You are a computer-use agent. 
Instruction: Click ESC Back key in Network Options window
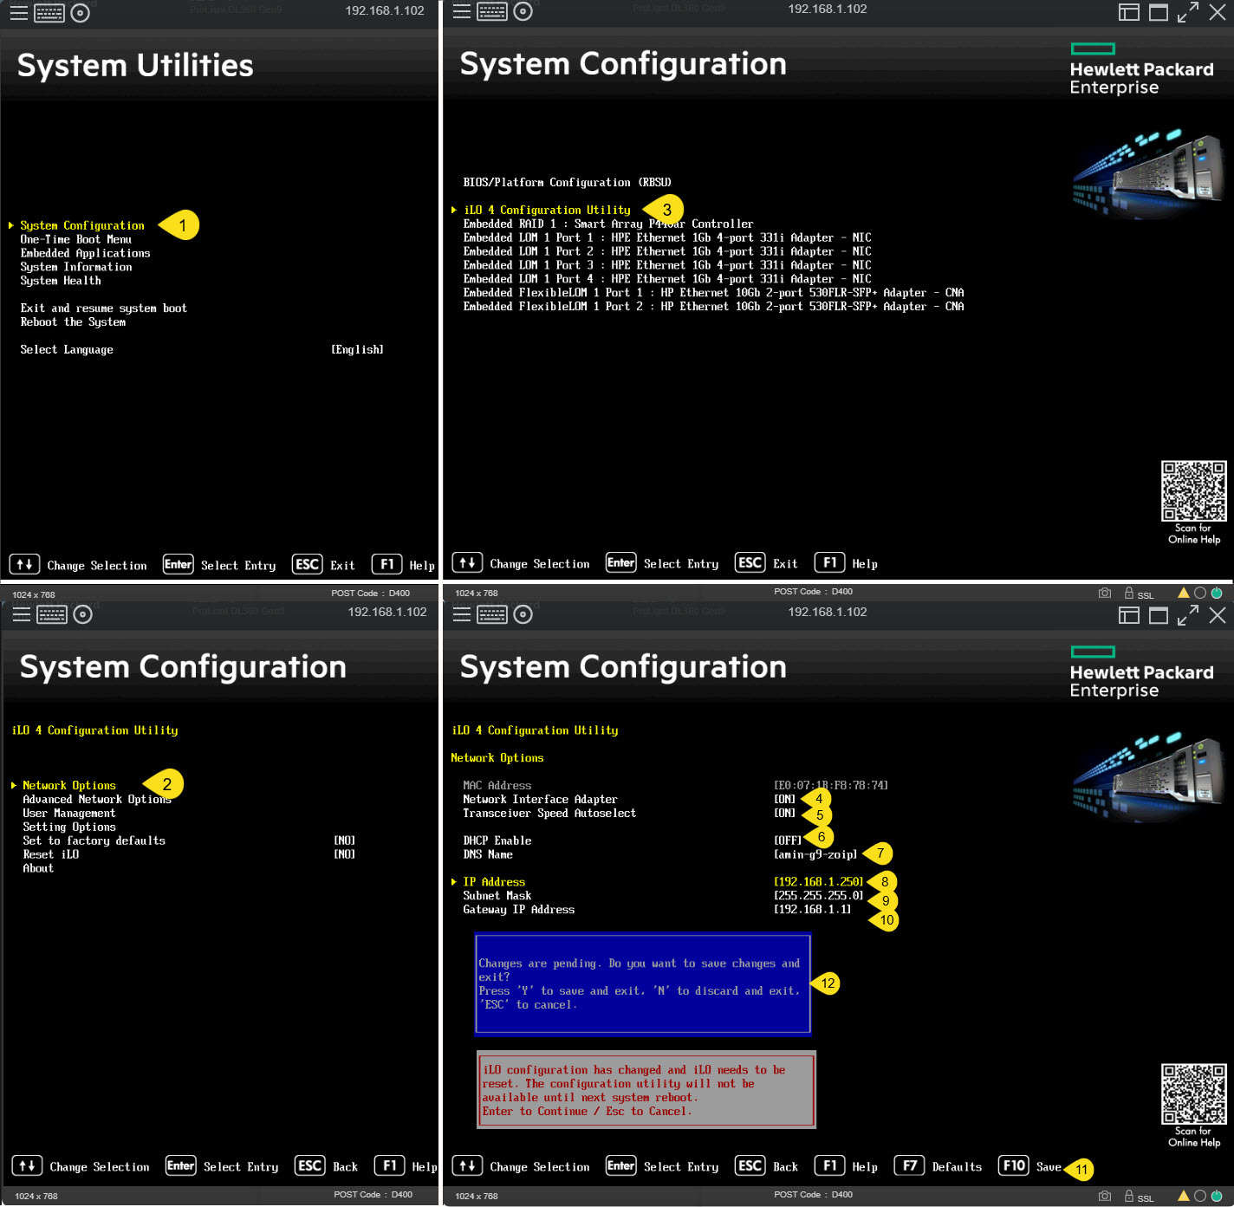(750, 1166)
